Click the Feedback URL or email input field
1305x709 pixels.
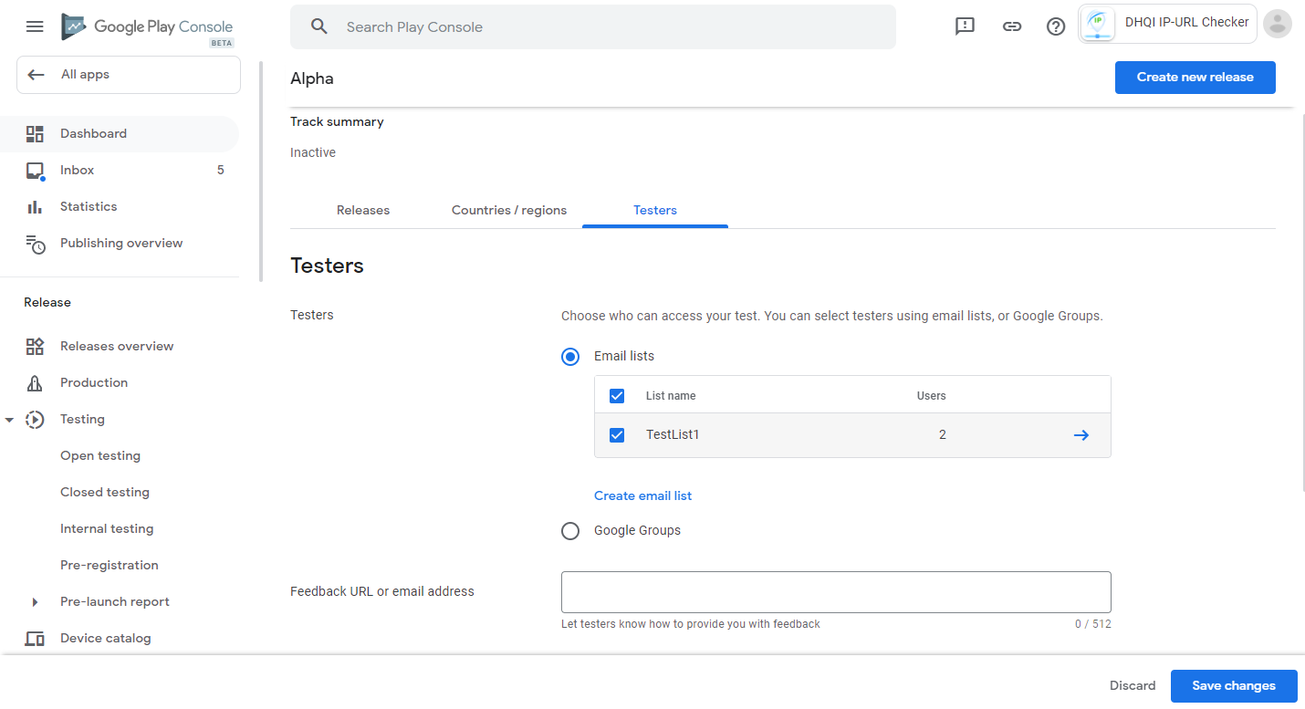(x=835, y=592)
